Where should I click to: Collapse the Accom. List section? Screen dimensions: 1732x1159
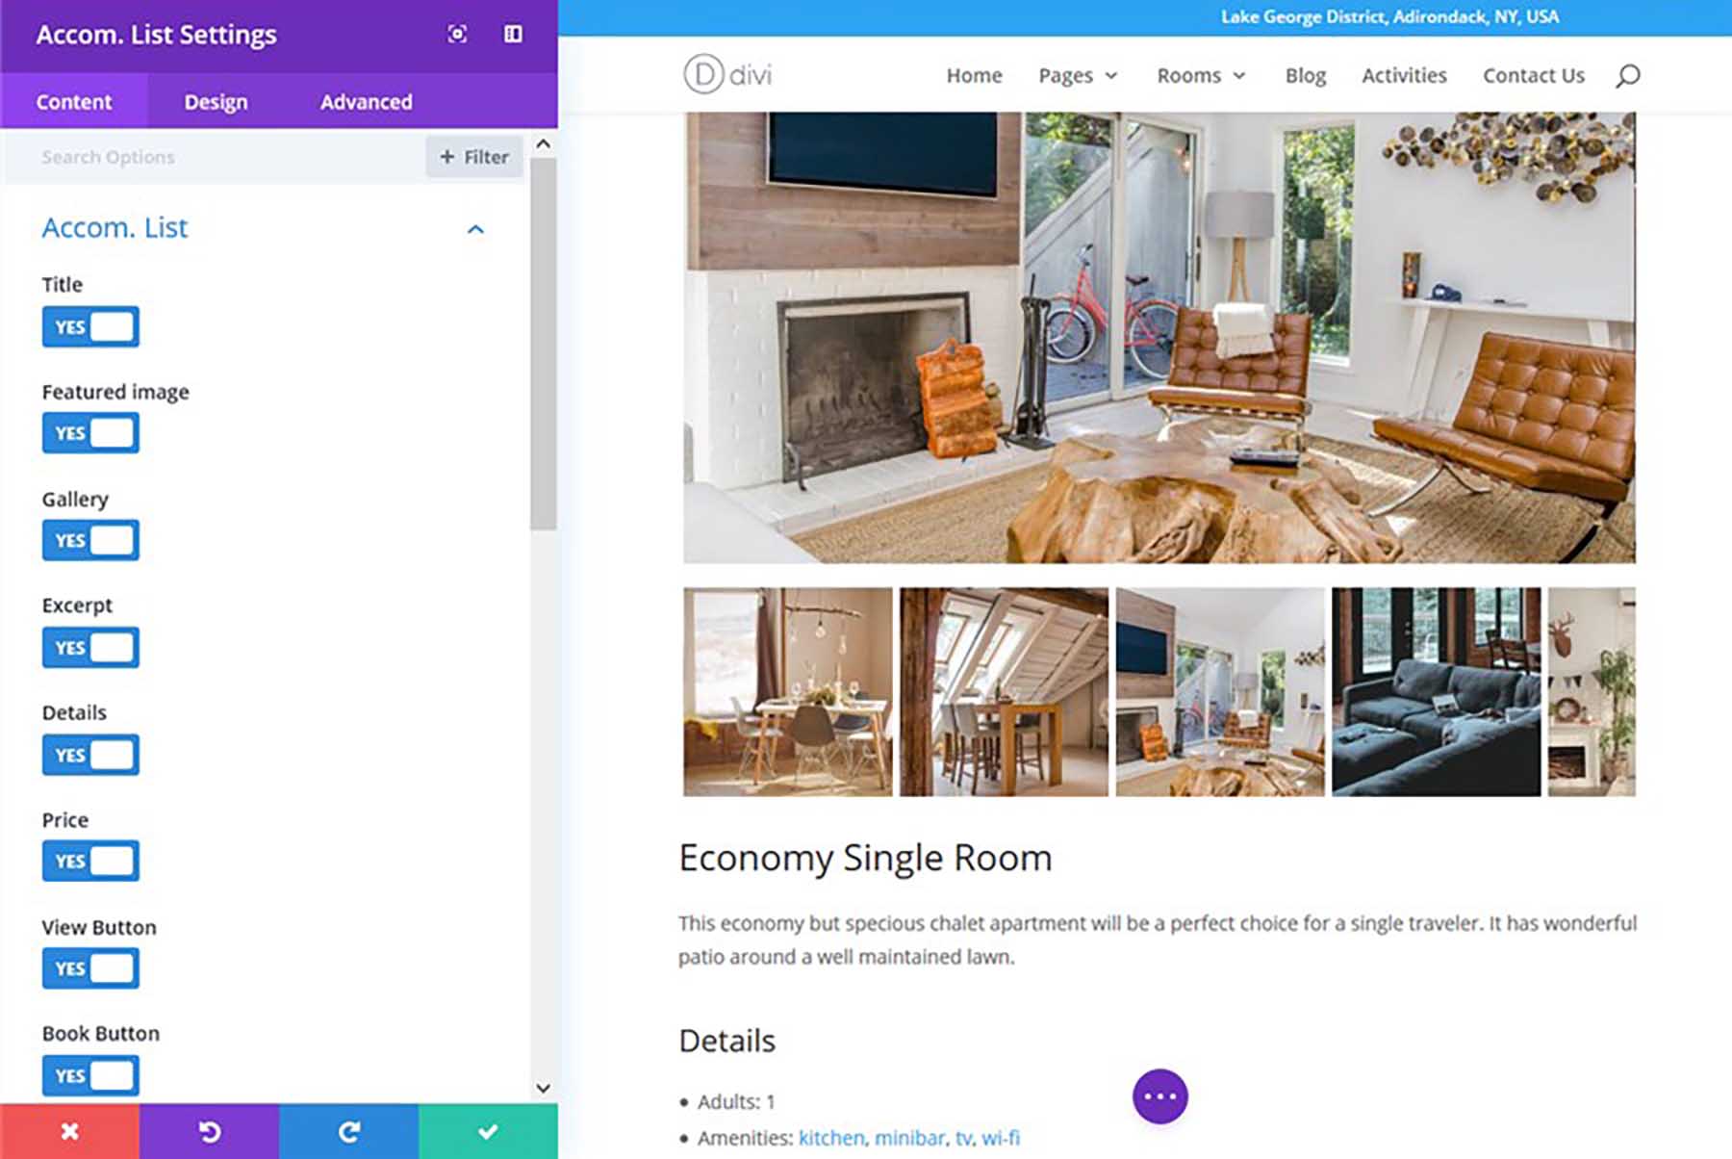pyautogui.click(x=473, y=229)
